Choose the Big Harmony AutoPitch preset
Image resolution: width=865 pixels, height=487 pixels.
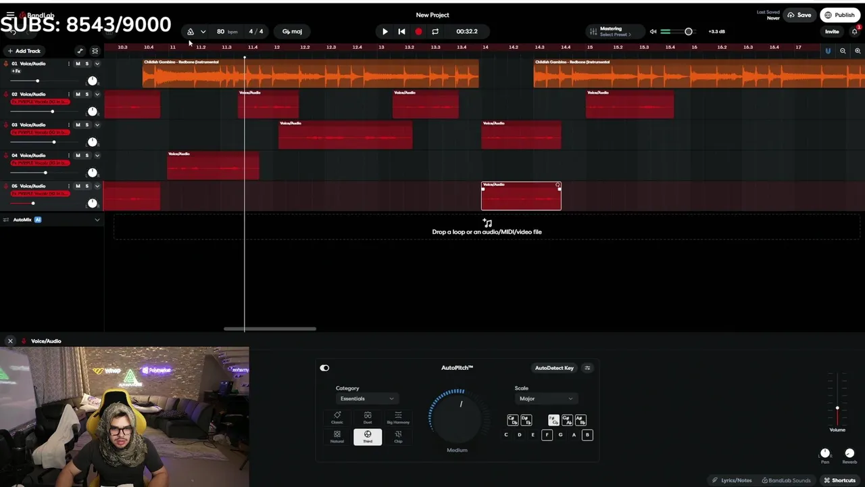coord(398,418)
